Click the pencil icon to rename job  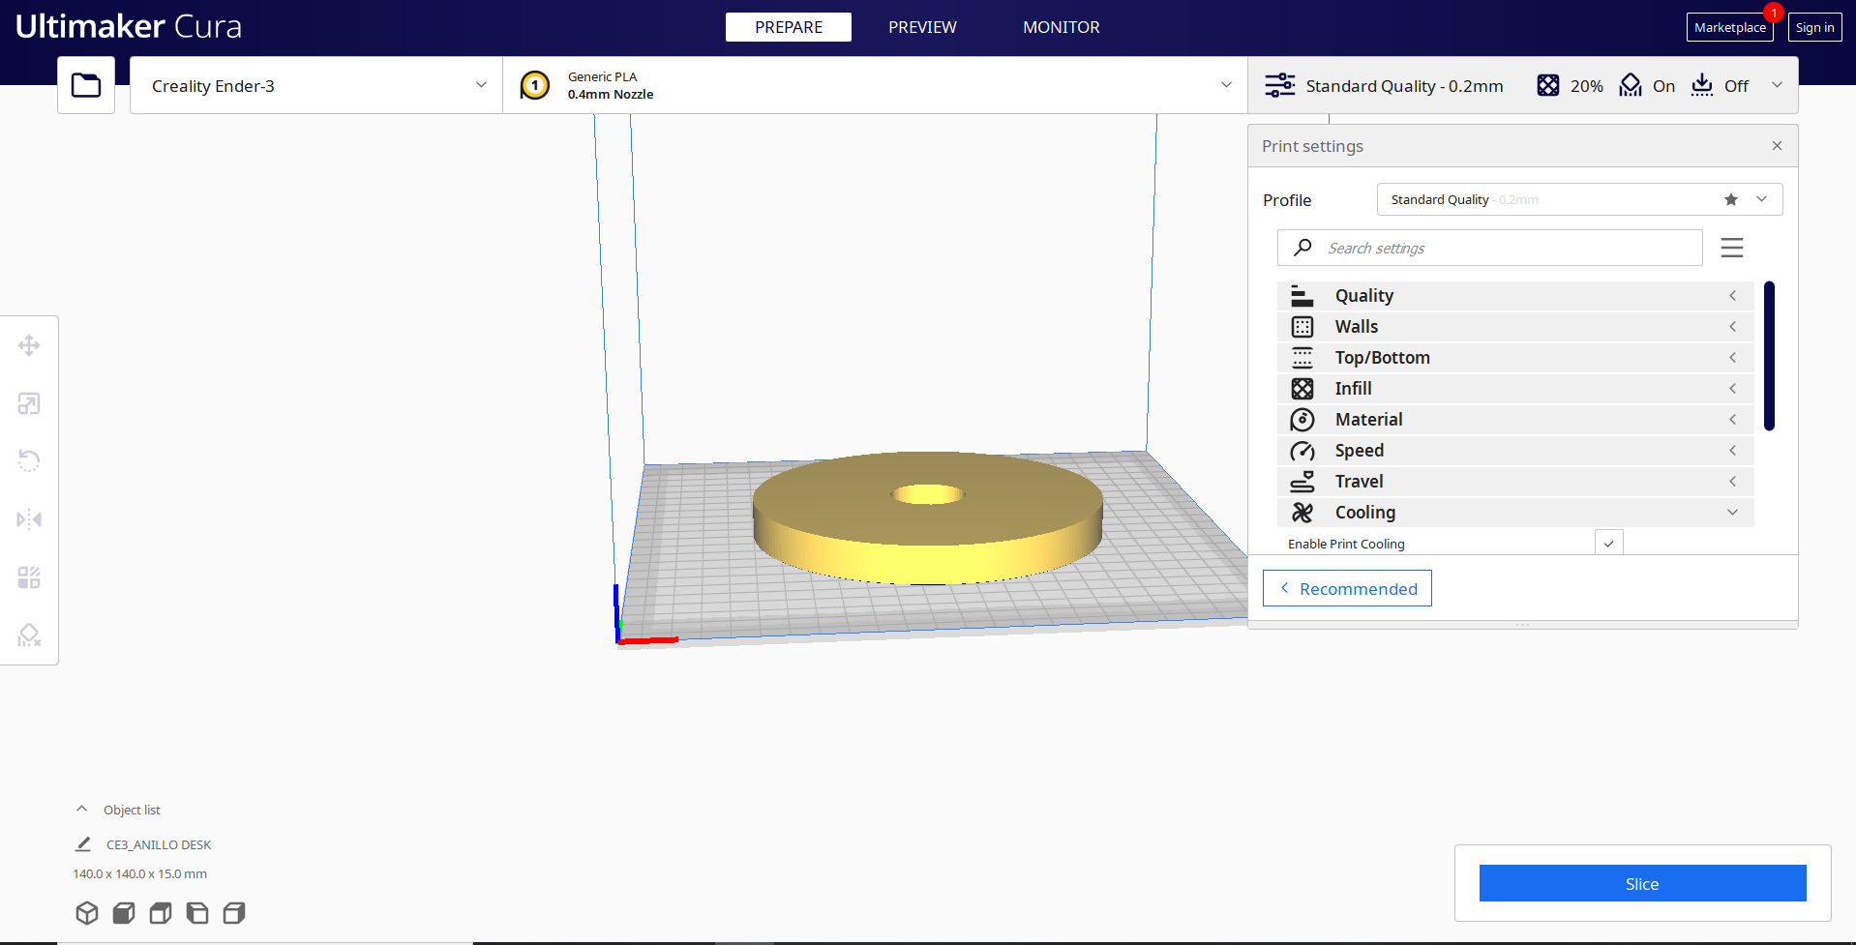point(83,844)
